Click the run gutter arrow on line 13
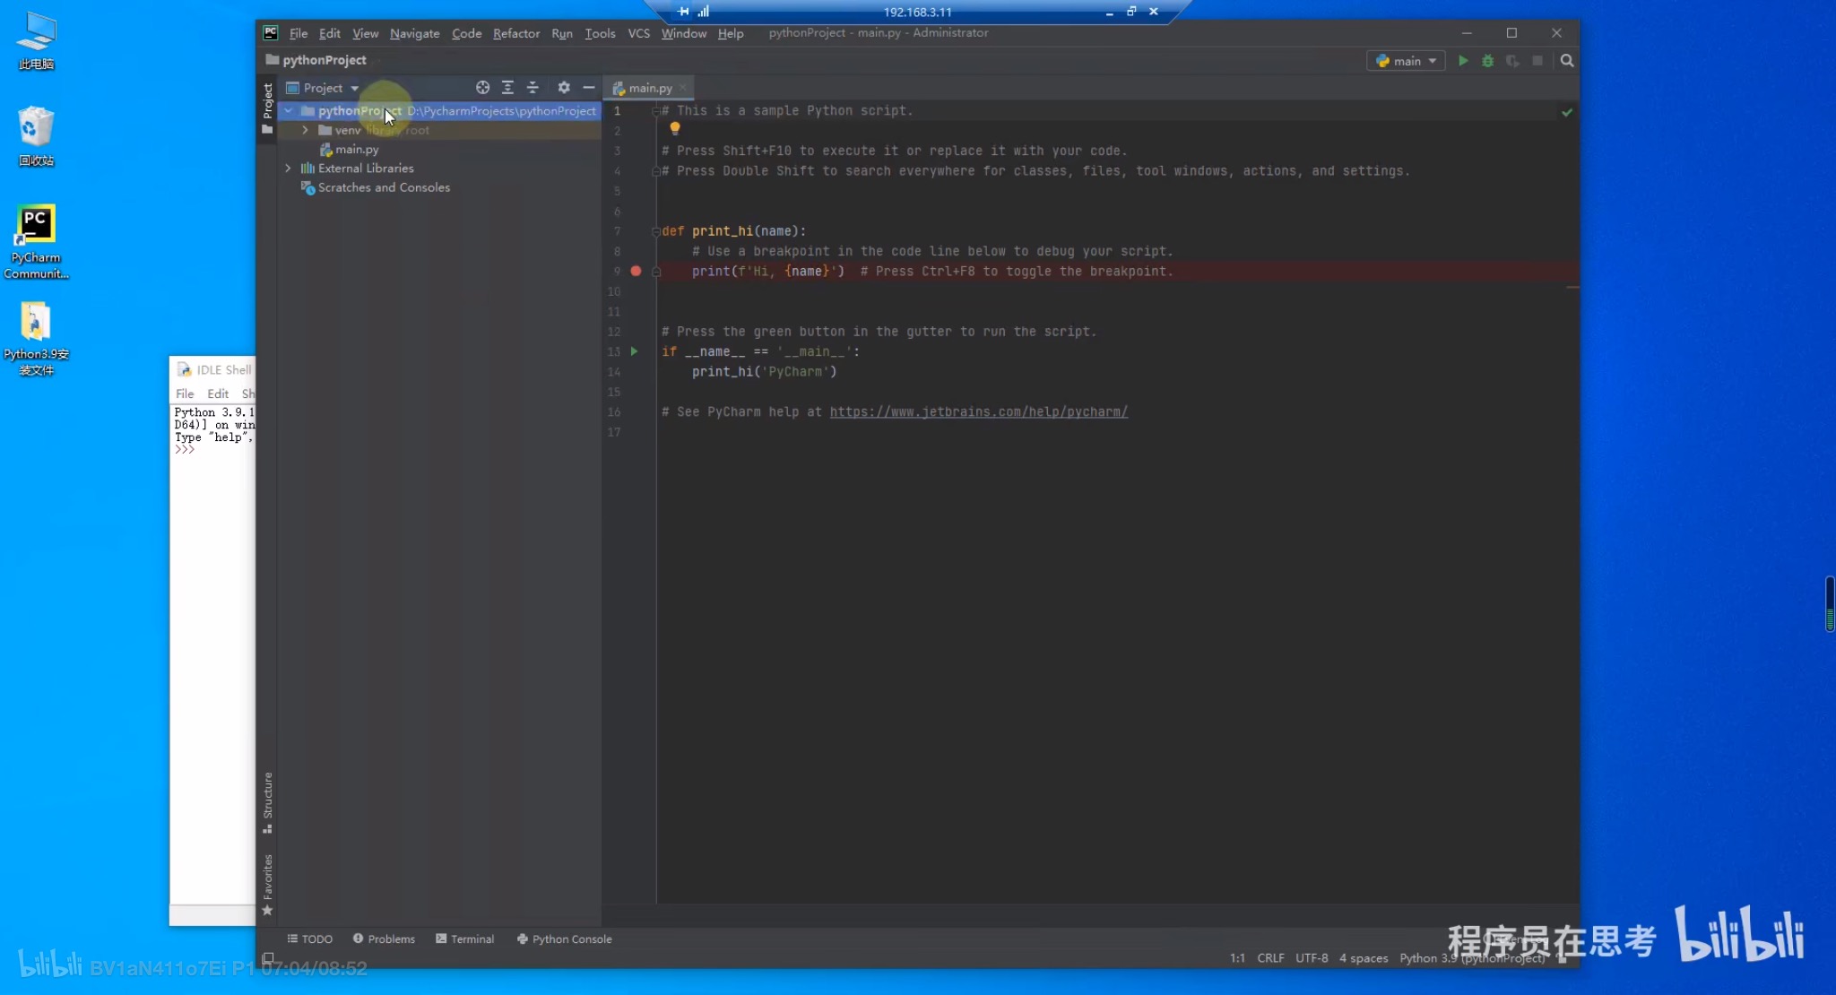Image resolution: width=1836 pixels, height=995 pixels. point(635,351)
